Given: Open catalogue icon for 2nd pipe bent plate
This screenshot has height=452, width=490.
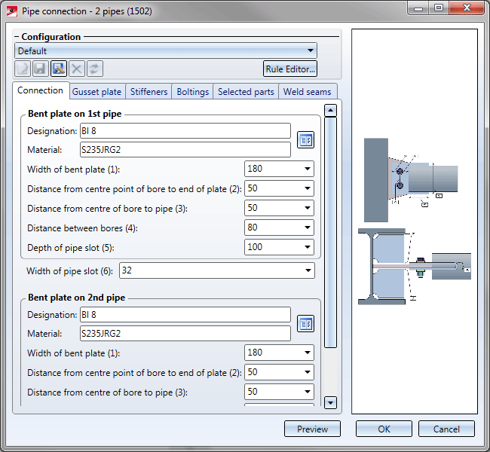Looking at the screenshot, I should click(x=305, y=324).
